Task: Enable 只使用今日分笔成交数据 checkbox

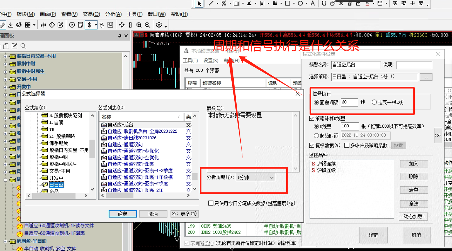Action: [211, 203]
